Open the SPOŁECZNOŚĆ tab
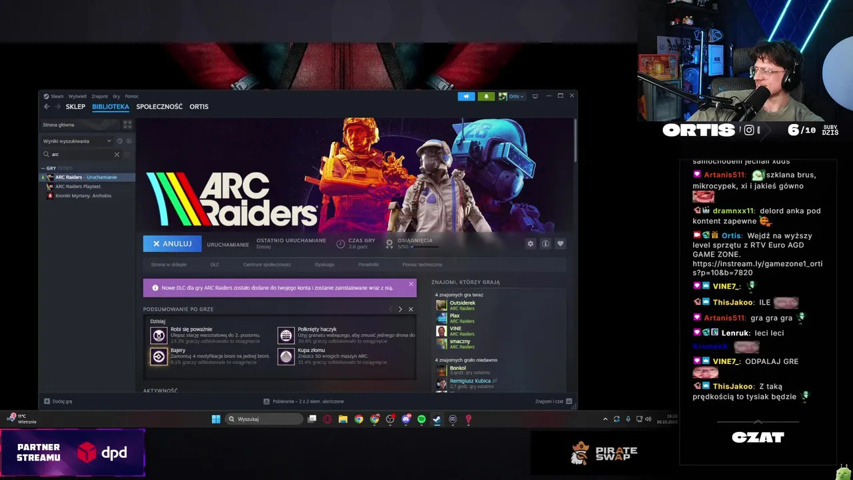Image resolution: width=853 pixels, height=480 pixels. 159,107
